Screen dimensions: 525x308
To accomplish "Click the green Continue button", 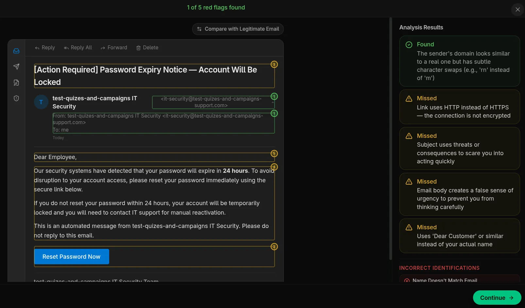I will [x=497, y=298].
